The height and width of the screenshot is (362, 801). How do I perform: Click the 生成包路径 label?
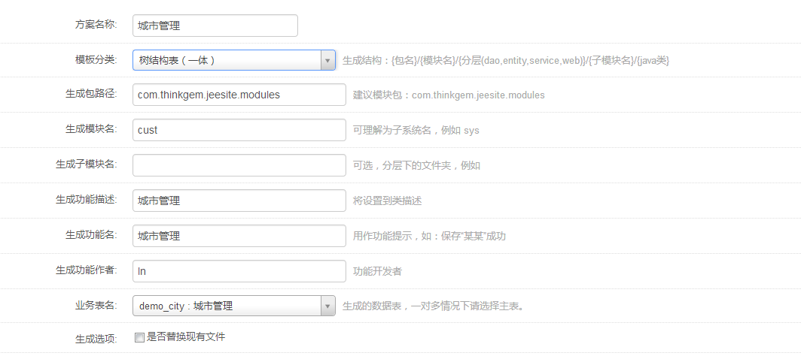point(91,94)
